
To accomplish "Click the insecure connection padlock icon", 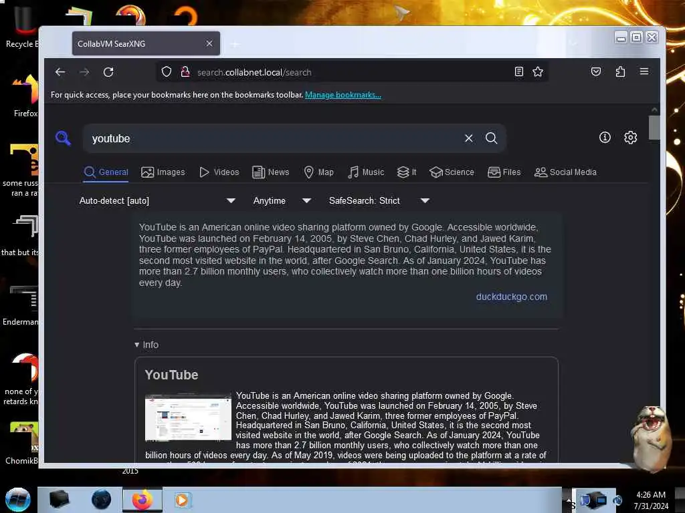I will click(185, 71).
